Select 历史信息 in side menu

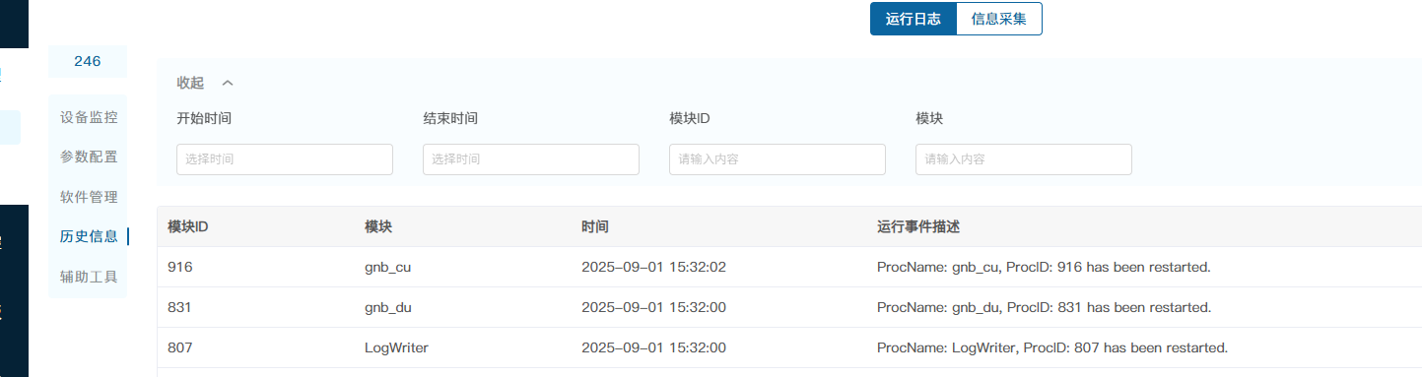pyautogui.click(x=89, y=236)
